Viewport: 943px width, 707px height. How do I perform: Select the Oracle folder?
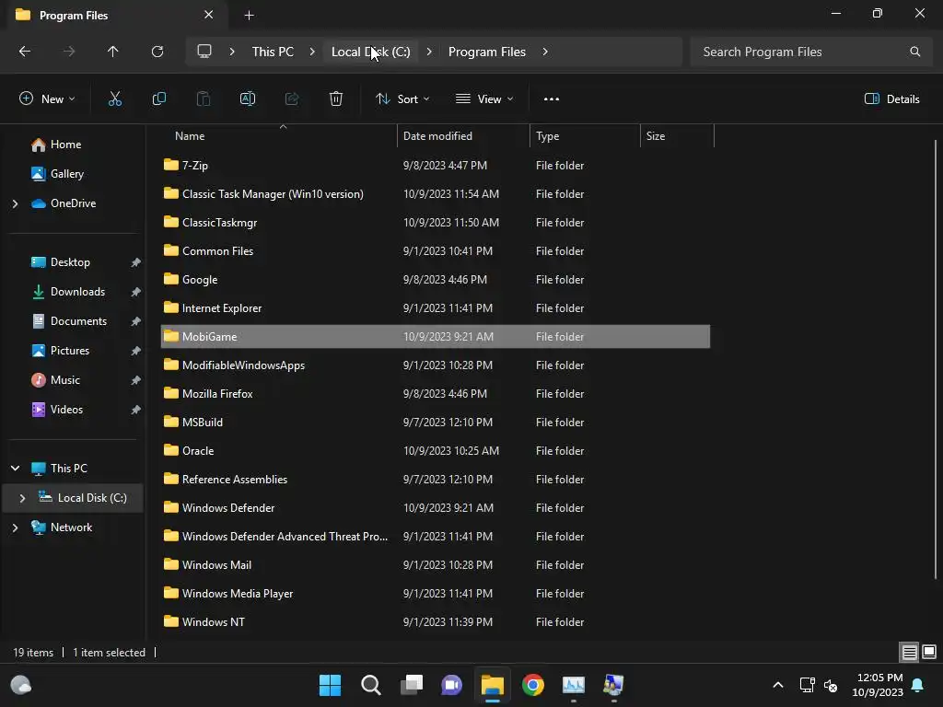(x=436, y=451)
